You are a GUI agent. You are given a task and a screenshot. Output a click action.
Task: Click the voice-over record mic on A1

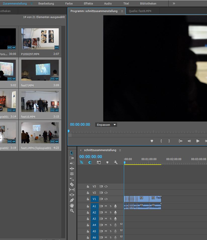click(115, 206)
